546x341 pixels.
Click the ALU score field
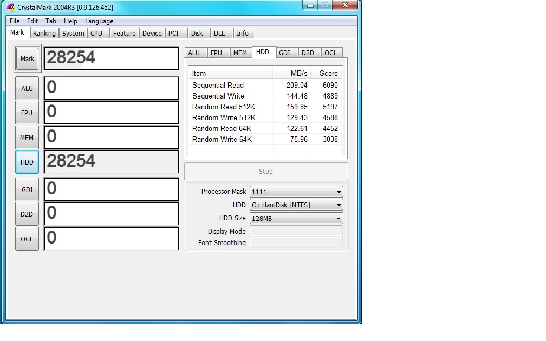click(112, 88)
